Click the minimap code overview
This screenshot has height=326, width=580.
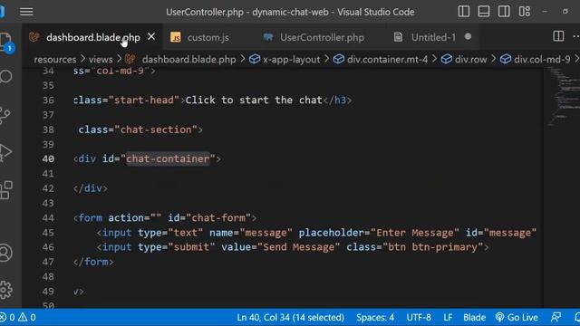(562, 96)
